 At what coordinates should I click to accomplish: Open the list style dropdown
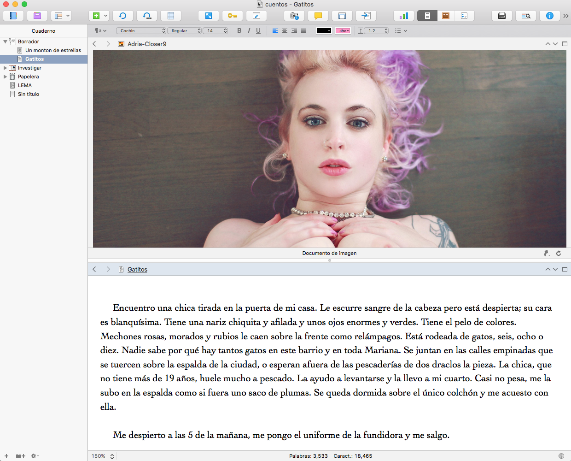tap(401, 31)
